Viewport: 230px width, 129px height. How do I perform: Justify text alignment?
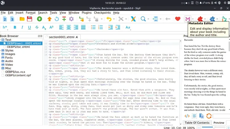83,27
